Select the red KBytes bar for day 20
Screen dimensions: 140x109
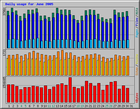[x=86, y=92]
